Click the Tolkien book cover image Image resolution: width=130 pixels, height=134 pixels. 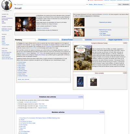83,58
